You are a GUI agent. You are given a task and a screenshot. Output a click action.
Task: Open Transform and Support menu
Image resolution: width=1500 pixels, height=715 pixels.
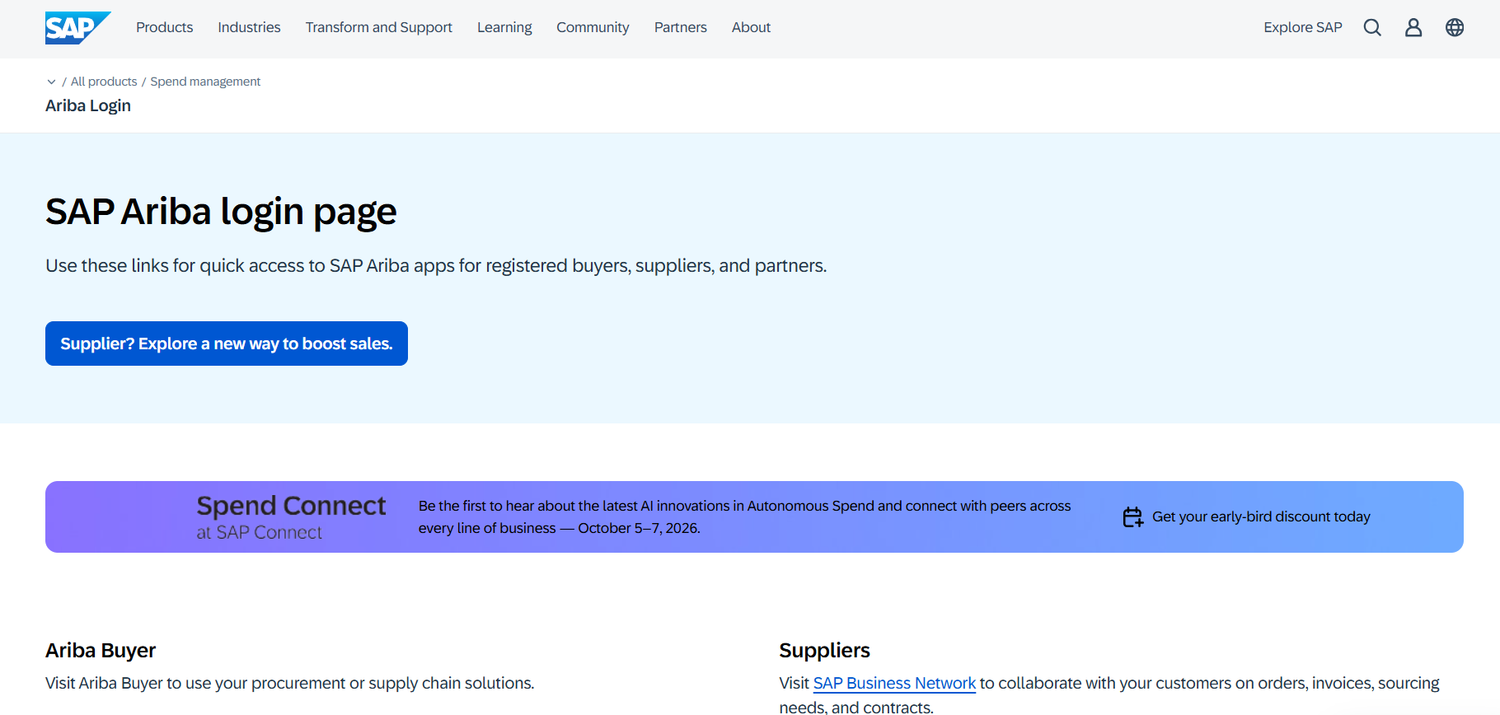click(378, 27)
